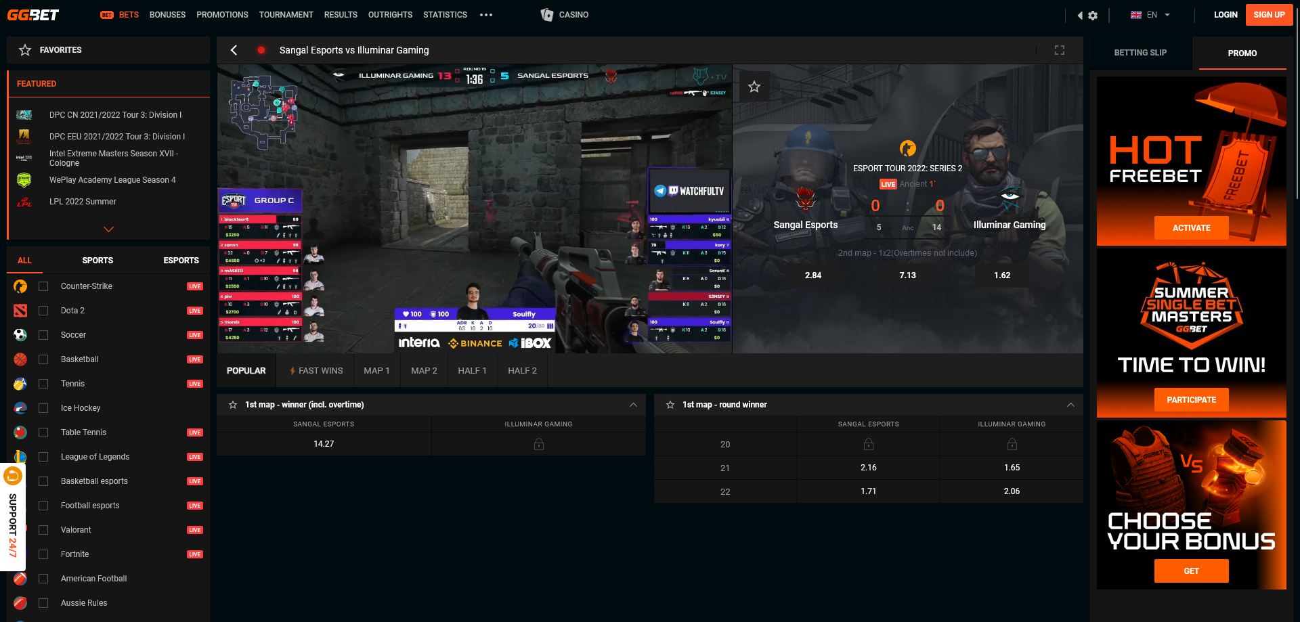Viewport: 1300px width, 622px height.
Task: Open the BETTING SLIP tab
Action: click(x=1140, y=53)
